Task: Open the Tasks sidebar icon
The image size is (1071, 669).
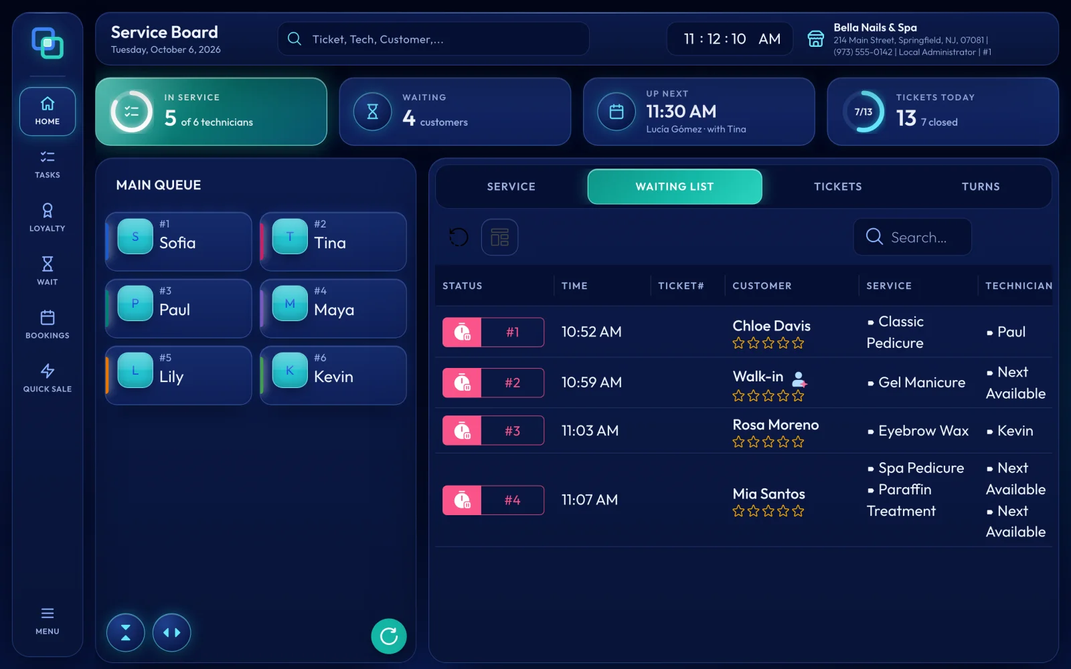Action: click(47, 164)
